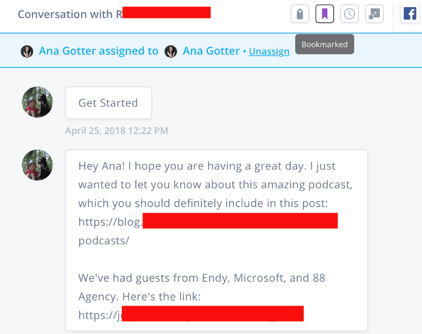The height and width of the screenshot is (334, 422).
Task: Click the assignee avatar beside second Ana Gotter
Action: click(171, 51)
